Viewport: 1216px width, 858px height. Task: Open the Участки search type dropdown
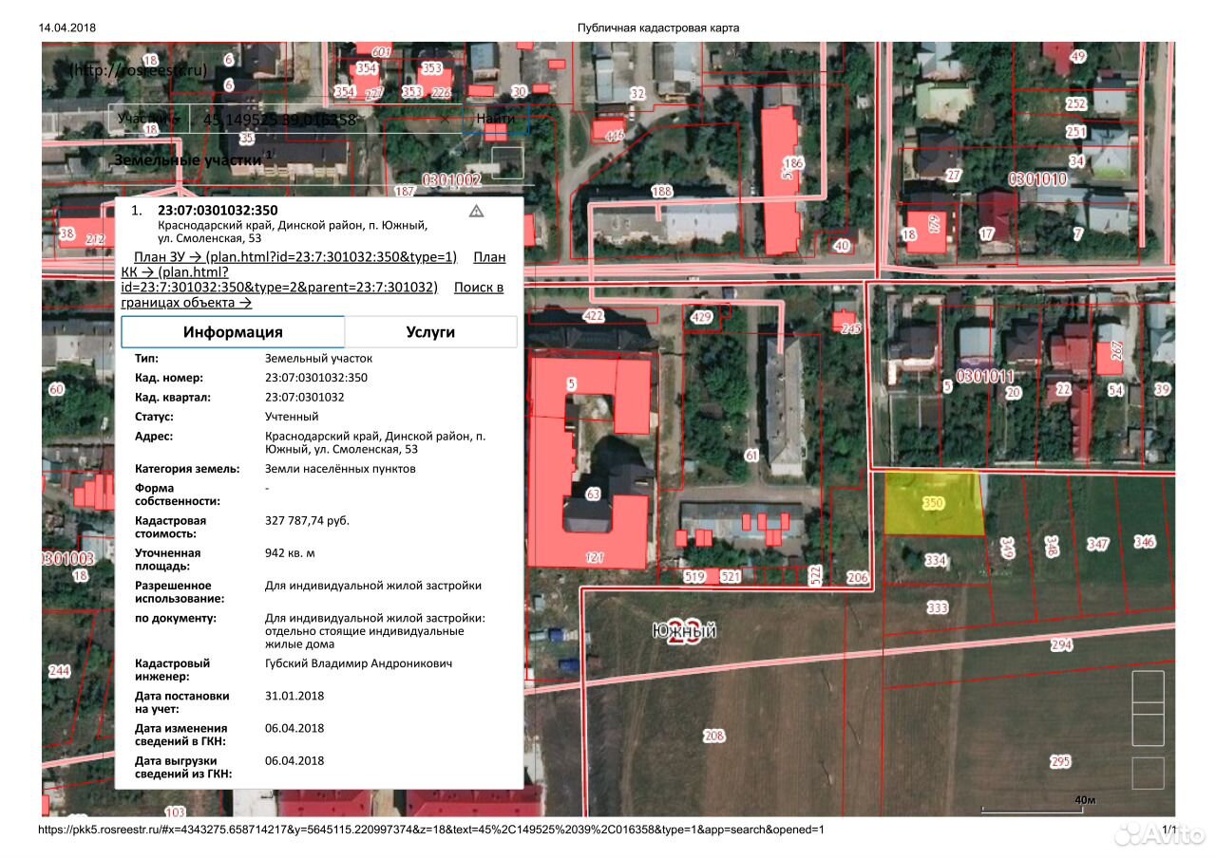149,119
